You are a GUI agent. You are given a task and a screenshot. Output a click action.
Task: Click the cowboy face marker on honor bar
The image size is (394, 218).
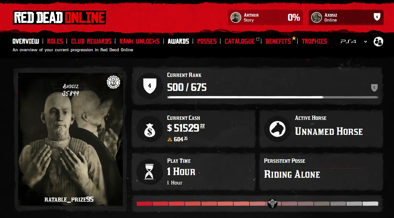coord(272,204)
